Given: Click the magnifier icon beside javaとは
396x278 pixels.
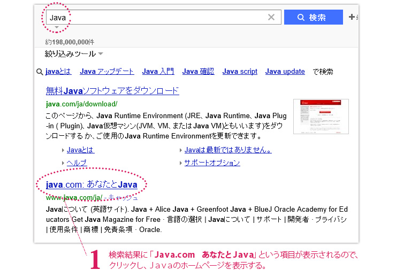Looking at the screenshot, I should [40, 72].
